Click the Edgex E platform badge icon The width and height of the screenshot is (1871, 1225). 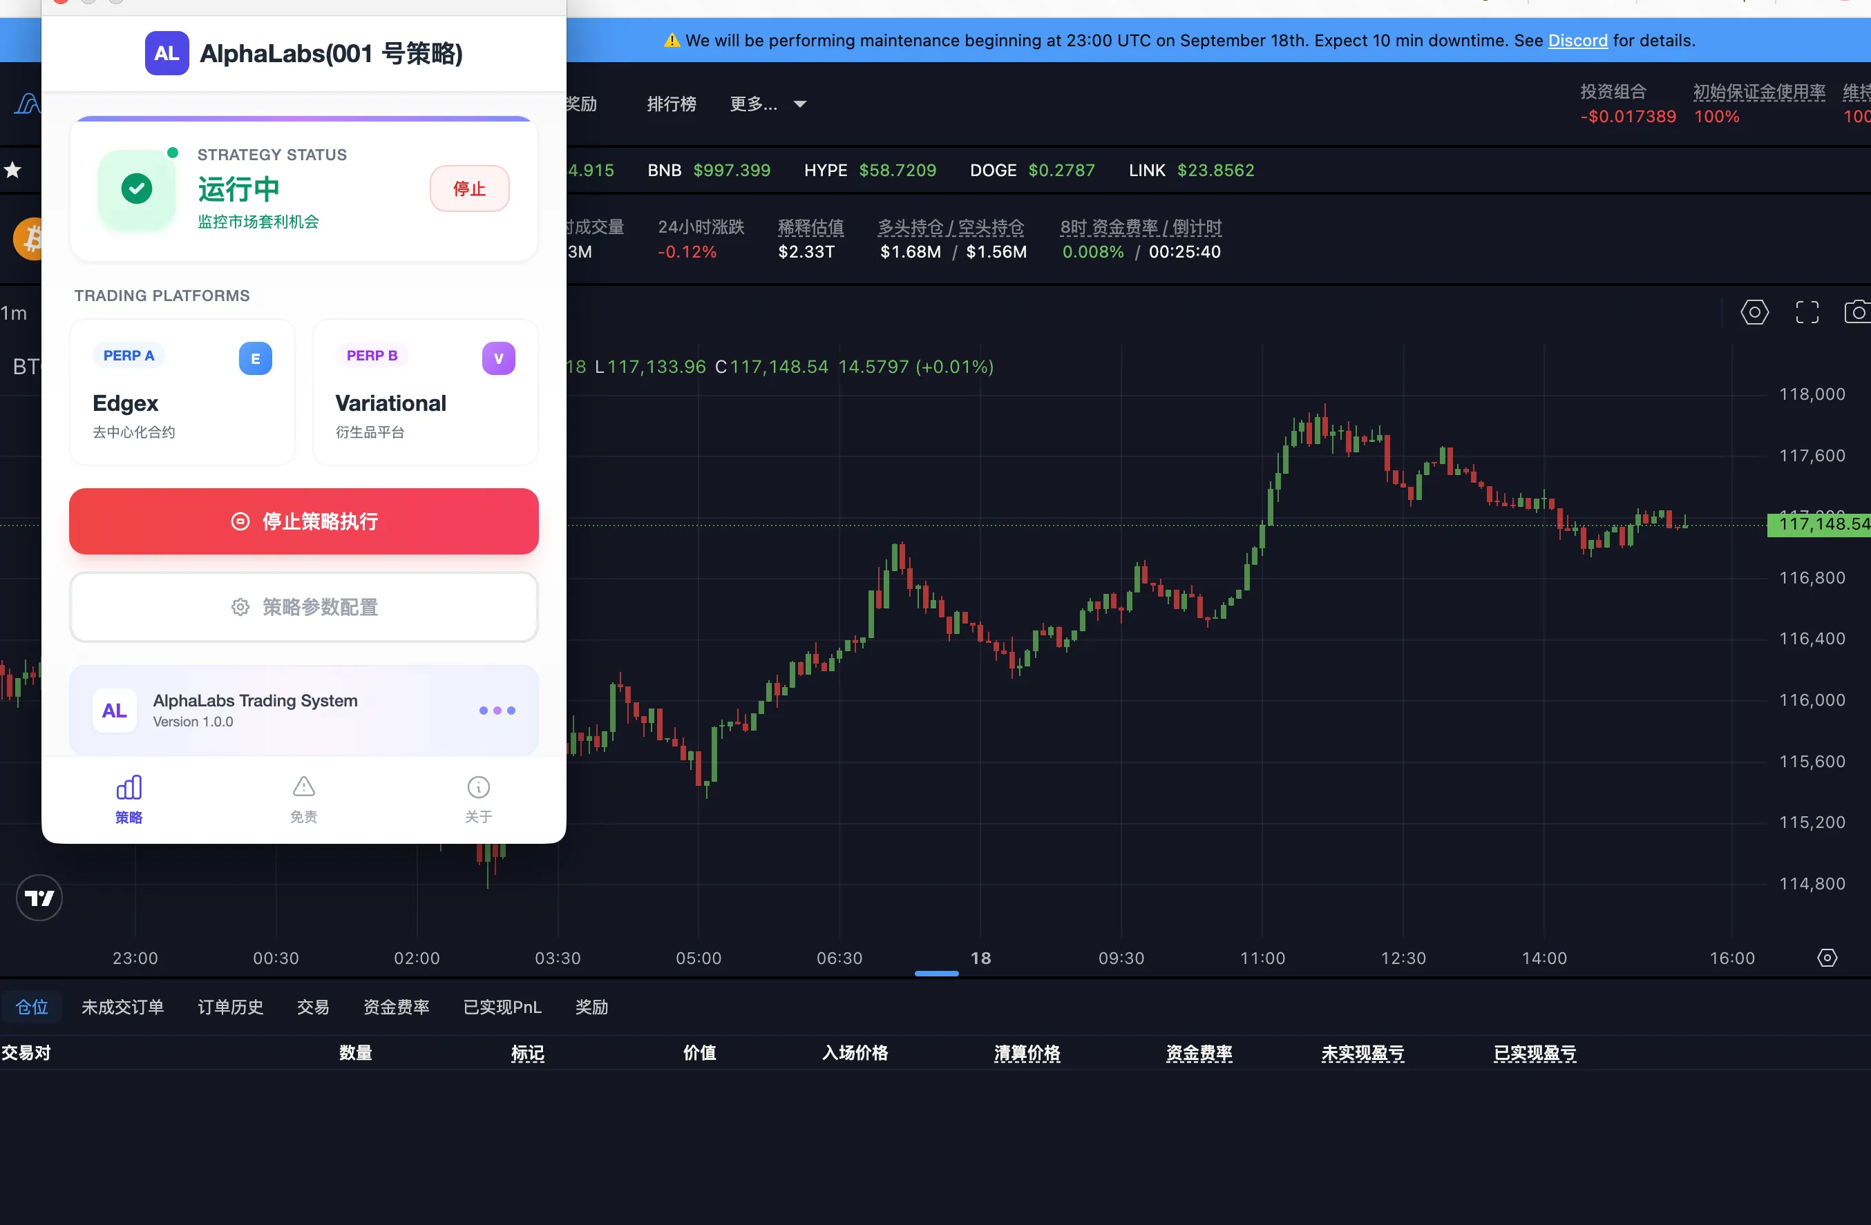coord(256,358)
